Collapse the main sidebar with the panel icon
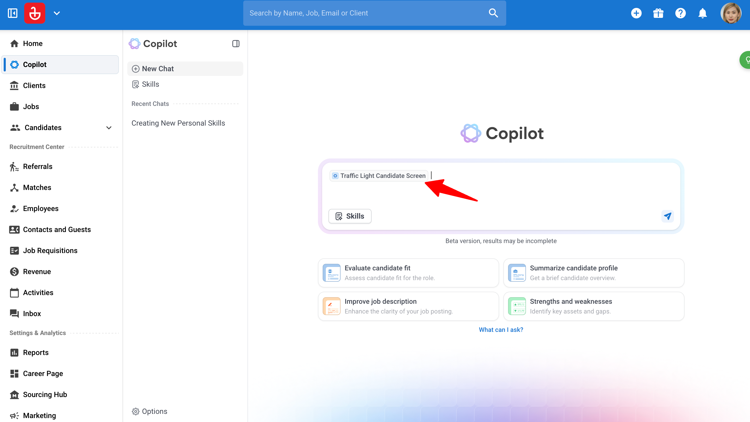This screenshot has height=422, width=750. click(13, 13)
